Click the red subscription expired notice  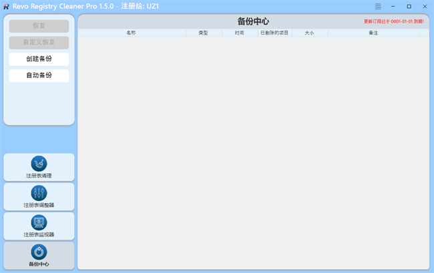(x=393, y=21)
